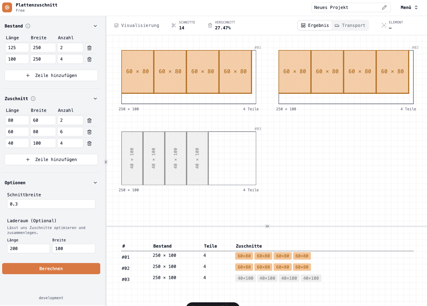The image size is (427, 306).
Task: Delete the 100 × 250 stock row
Action: 89,59
